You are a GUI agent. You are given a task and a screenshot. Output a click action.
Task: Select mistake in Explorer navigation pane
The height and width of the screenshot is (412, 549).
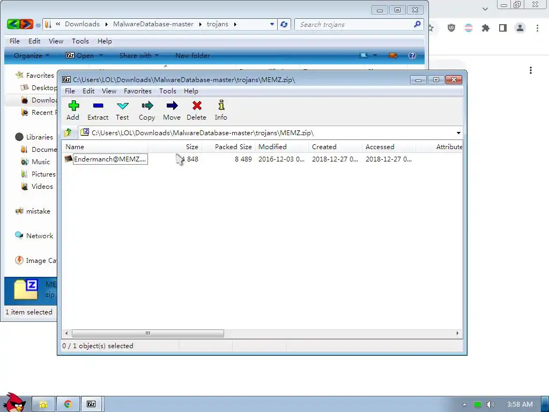tap(33, 211)
